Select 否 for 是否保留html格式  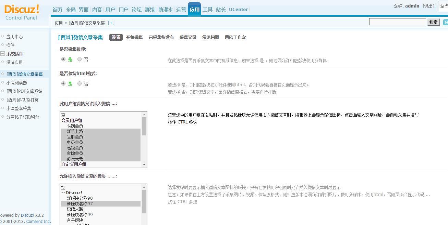80,83
